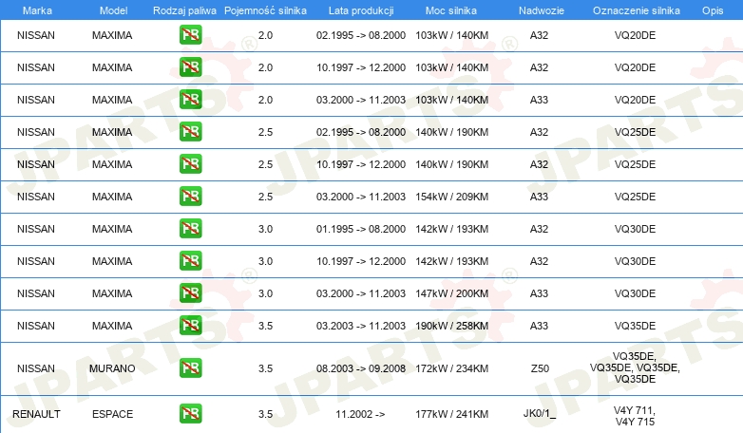Click fuel icon in 01.1995 VQ30DE row

[190, 228]
